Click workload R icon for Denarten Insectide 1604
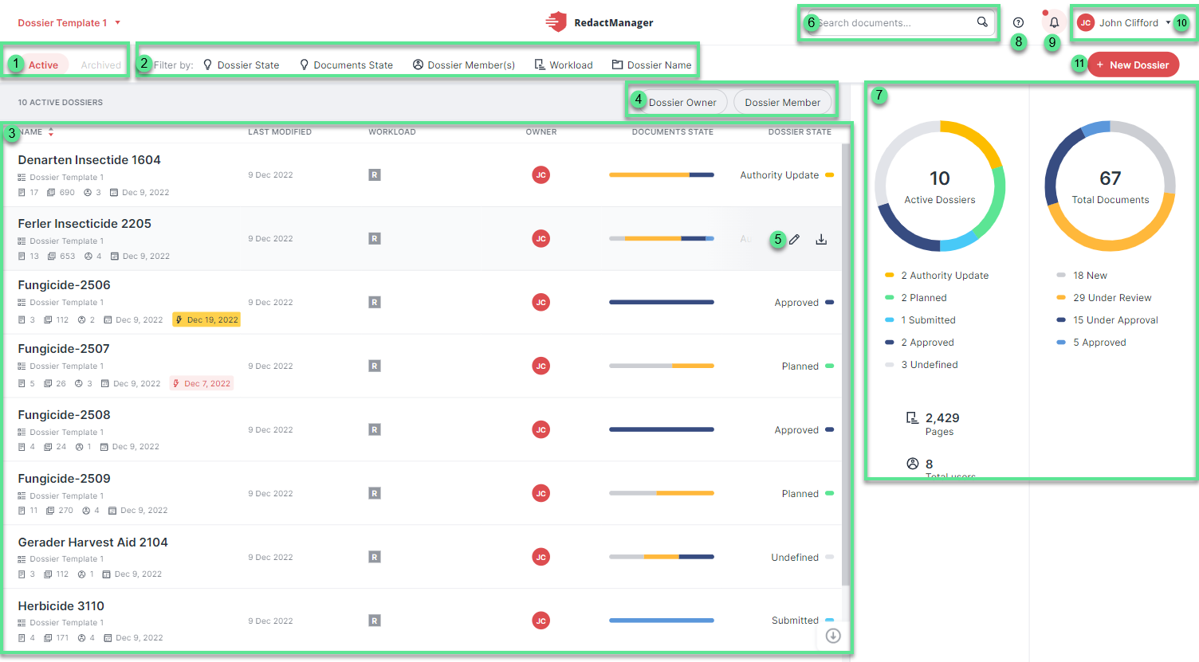 pos(374,174)
